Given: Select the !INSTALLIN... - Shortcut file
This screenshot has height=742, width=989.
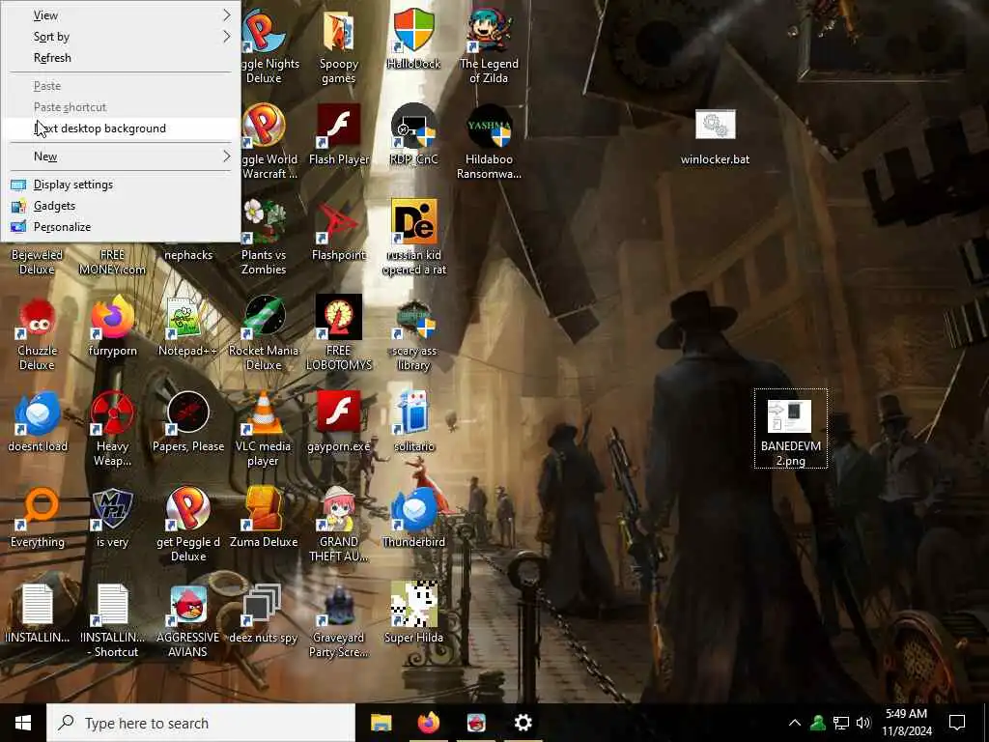Looking at the screenshot, I should coord(112,605).
